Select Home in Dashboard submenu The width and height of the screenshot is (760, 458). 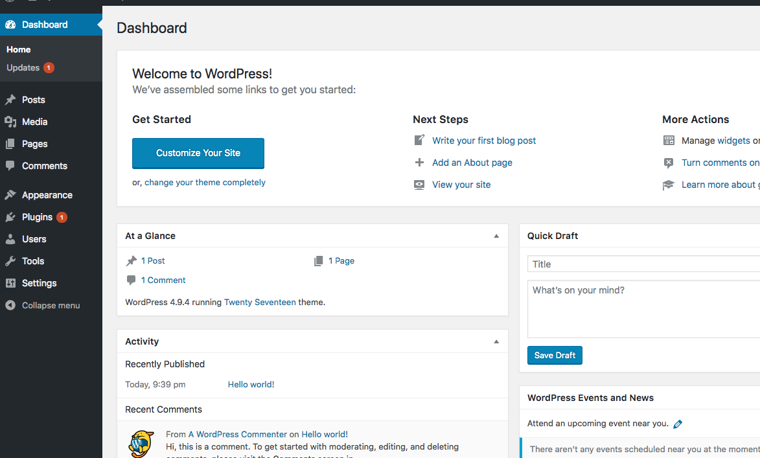[18, 49]
